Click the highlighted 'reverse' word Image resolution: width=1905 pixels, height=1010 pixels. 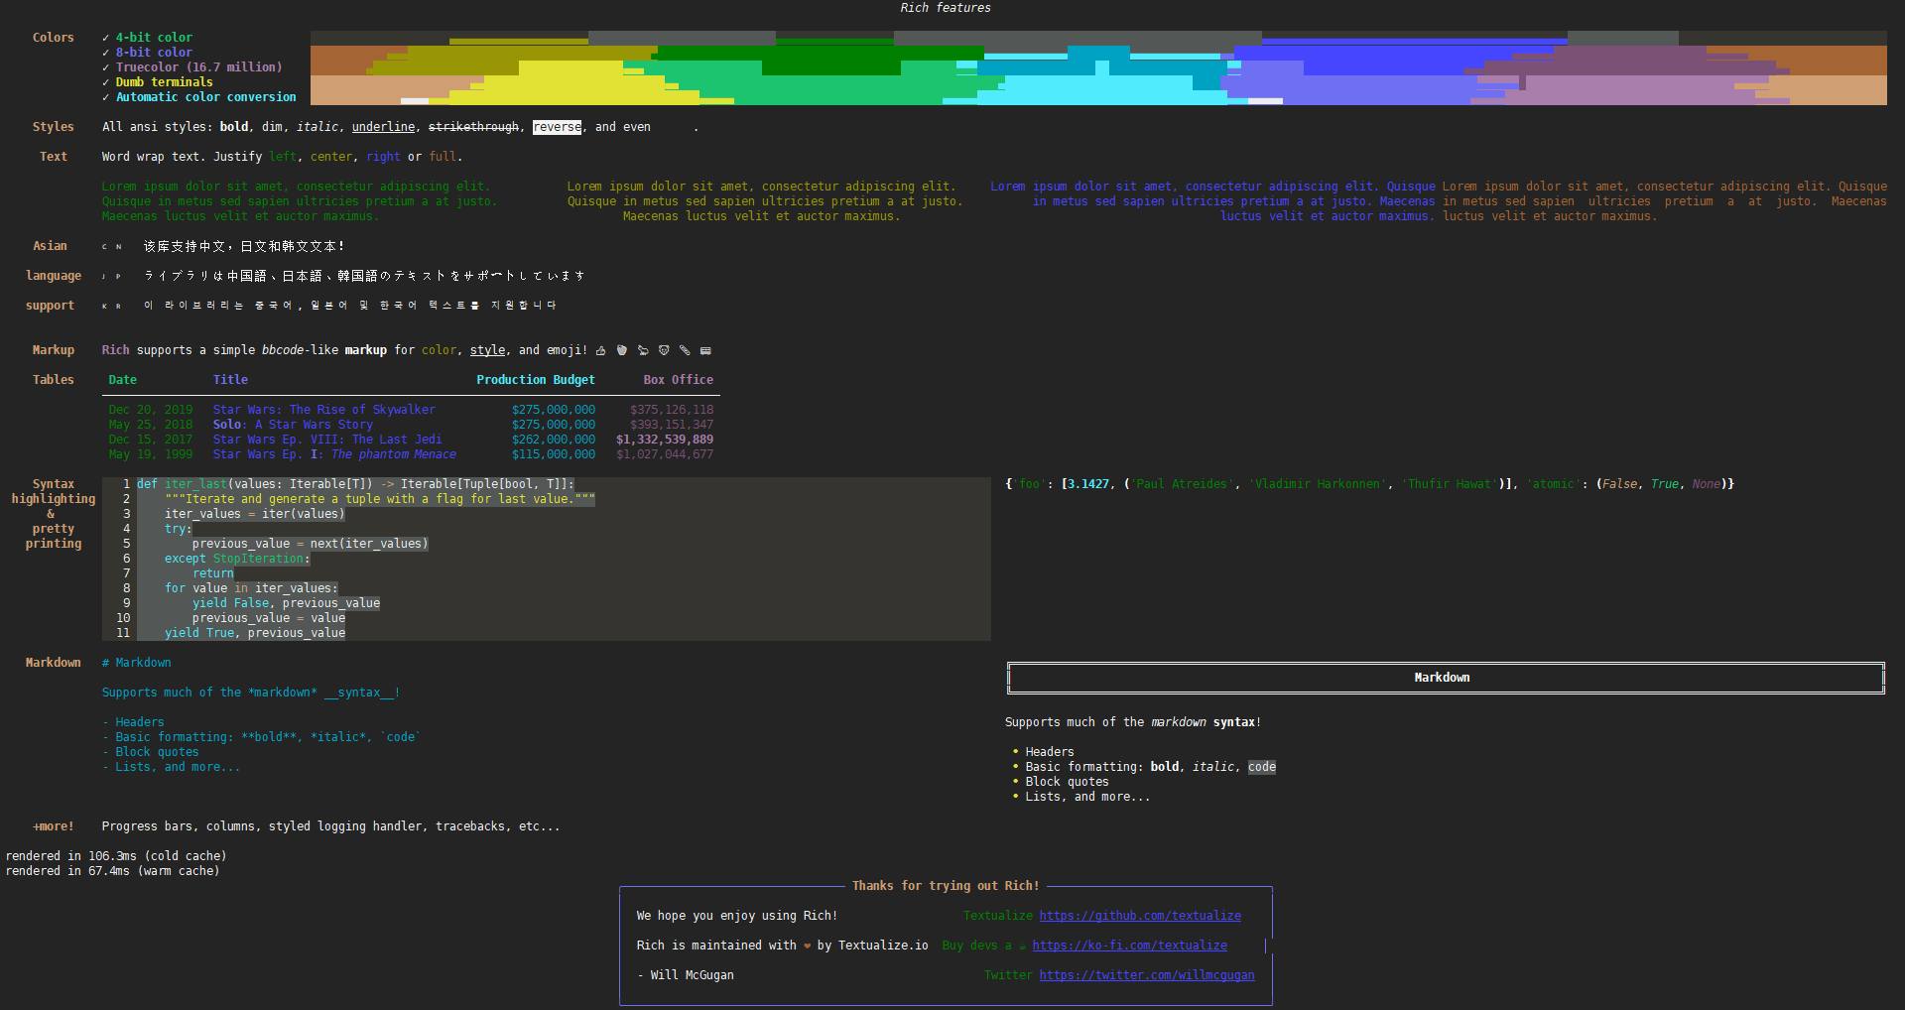pyautogui.click(x=557, y=127)
